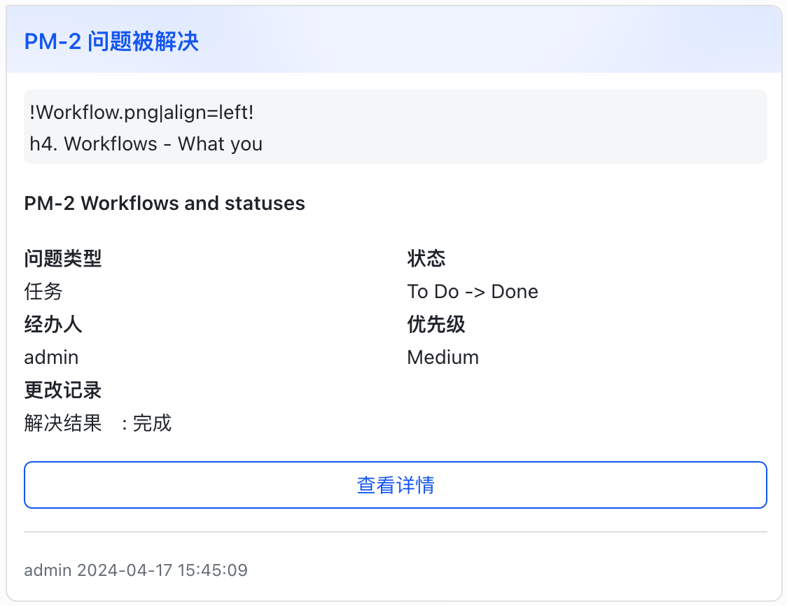Click the 2024-04-17 15:45:09 timestamp
Screen dimensions: 787x606
[162, 570]
